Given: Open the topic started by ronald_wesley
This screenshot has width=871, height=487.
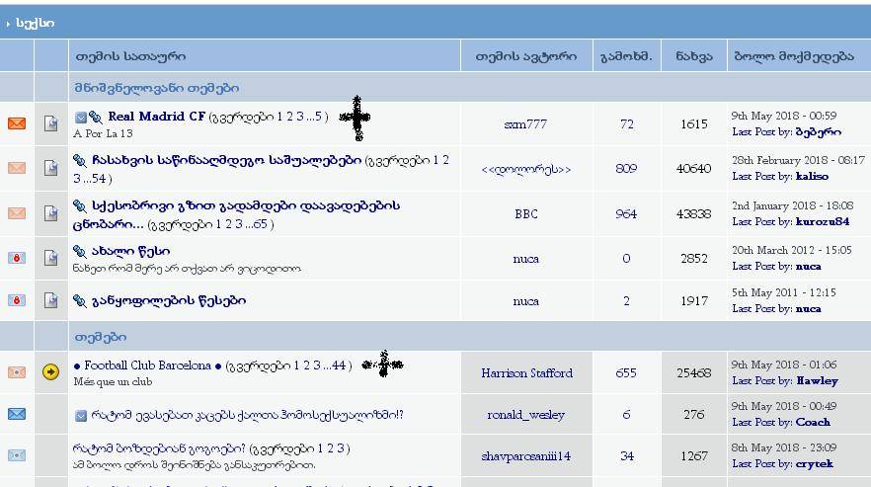Looking at the screenshot, I should pos(247,415).
